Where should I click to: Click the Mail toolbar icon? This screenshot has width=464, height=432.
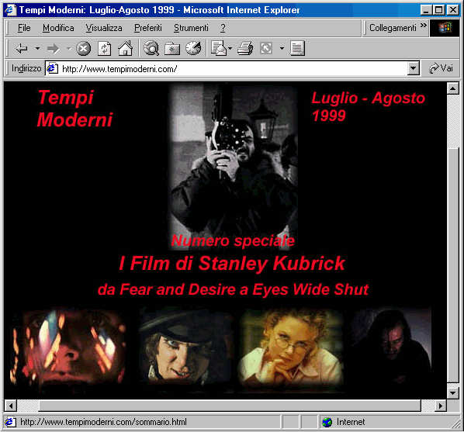pyautogui.click(x=219, y=48)
